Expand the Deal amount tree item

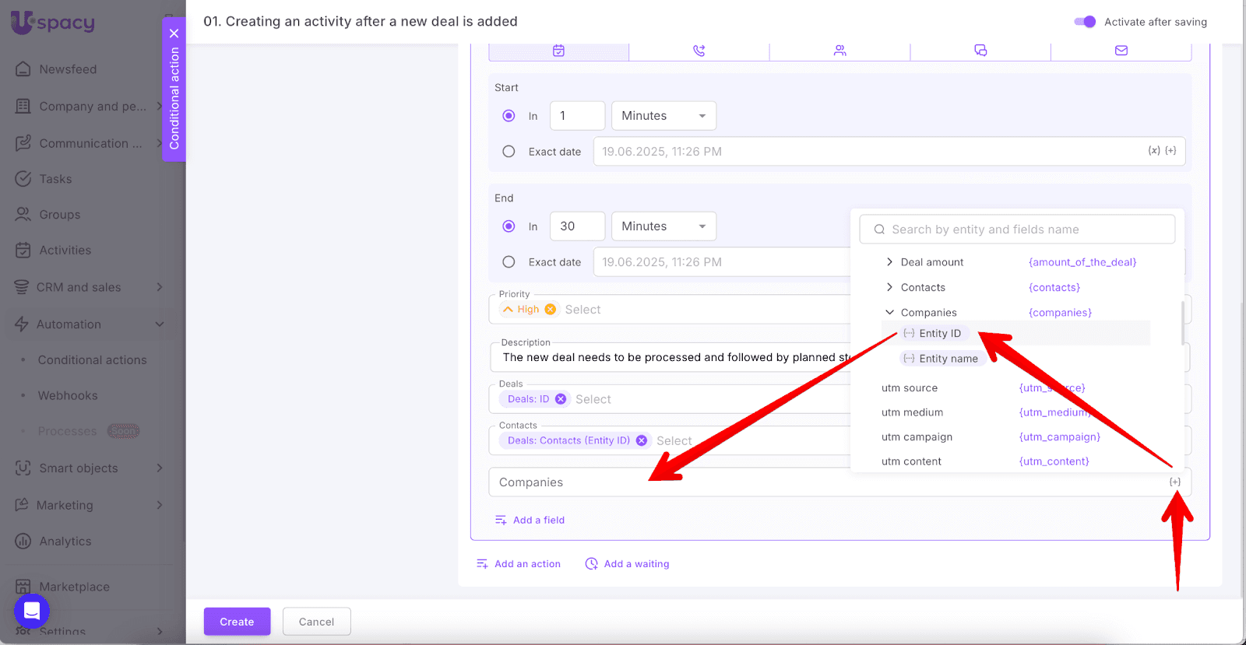(889, 262)
